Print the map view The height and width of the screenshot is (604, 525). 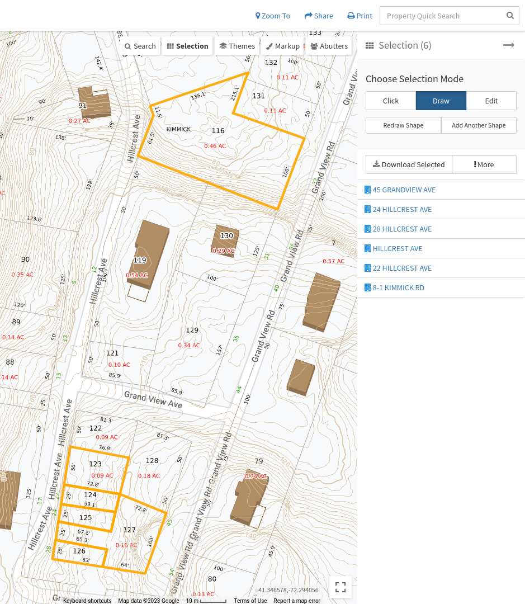click(360, 16)
